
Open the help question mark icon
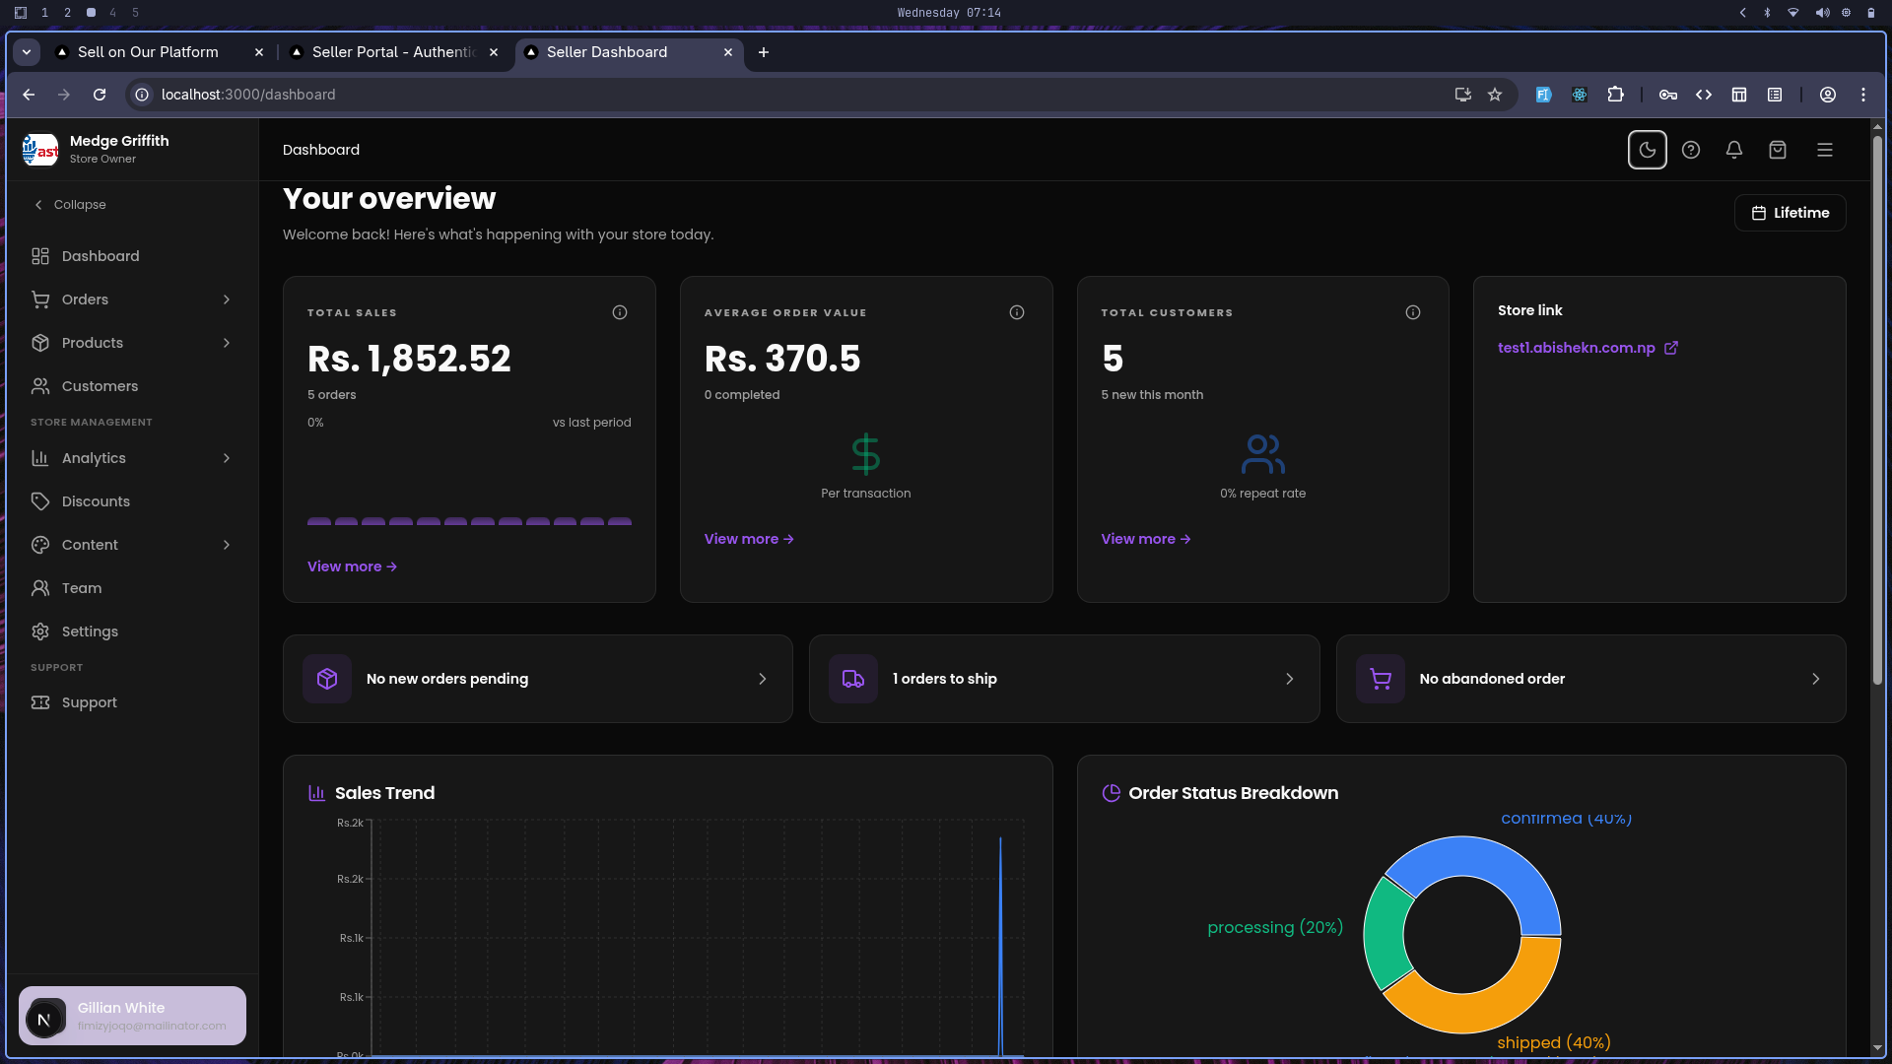pos(1691,150)
